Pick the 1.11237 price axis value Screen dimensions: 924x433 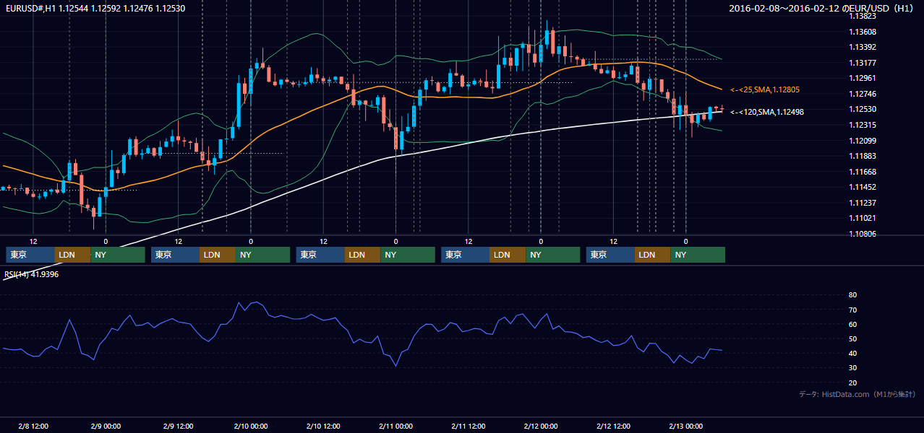coord(863,203)
